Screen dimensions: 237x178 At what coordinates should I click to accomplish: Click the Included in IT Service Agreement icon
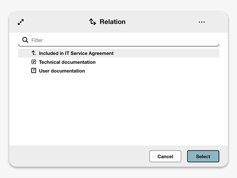click(34, 53)
